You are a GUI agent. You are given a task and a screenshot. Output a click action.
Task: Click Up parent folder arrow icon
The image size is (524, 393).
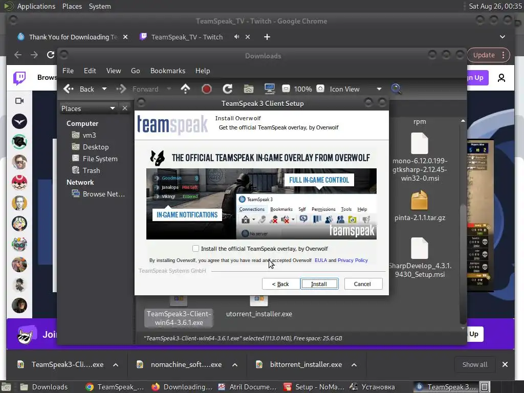coord(185,89)
